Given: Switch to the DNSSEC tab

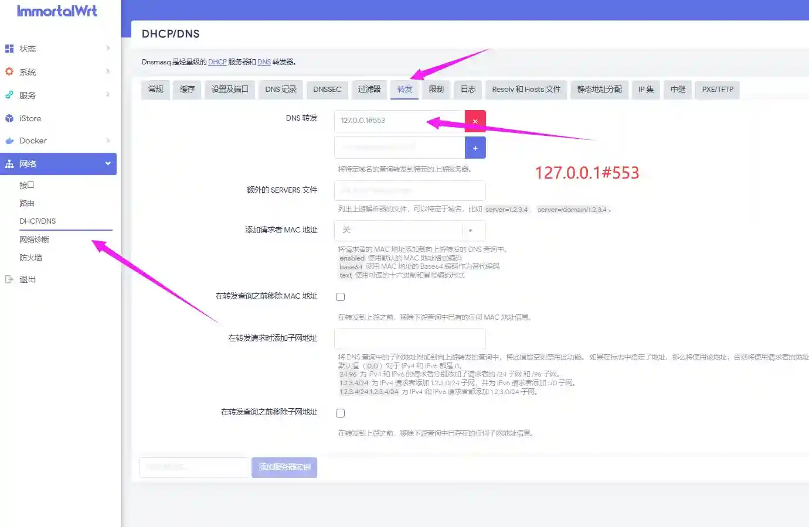Looking at the screenshot, I should [x=327, y=89].
